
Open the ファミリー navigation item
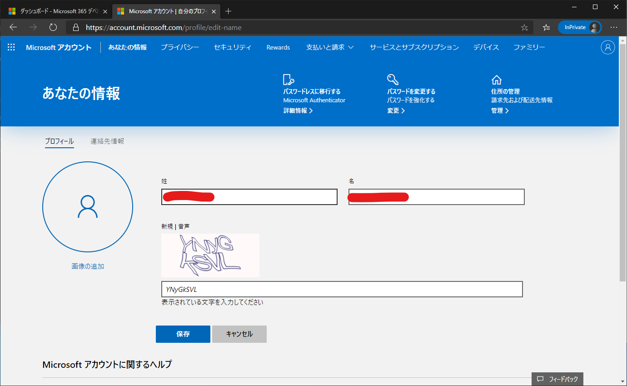pyautogui.click(x=529, y=47)
